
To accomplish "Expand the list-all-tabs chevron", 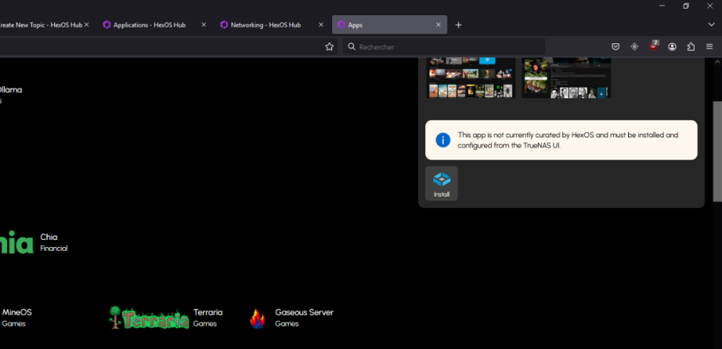I will (x=711, y=25).
